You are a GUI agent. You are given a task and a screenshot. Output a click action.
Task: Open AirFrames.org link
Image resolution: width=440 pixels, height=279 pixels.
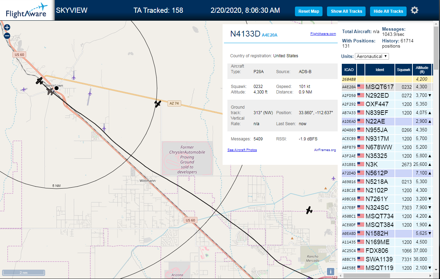tap(325, 150)
